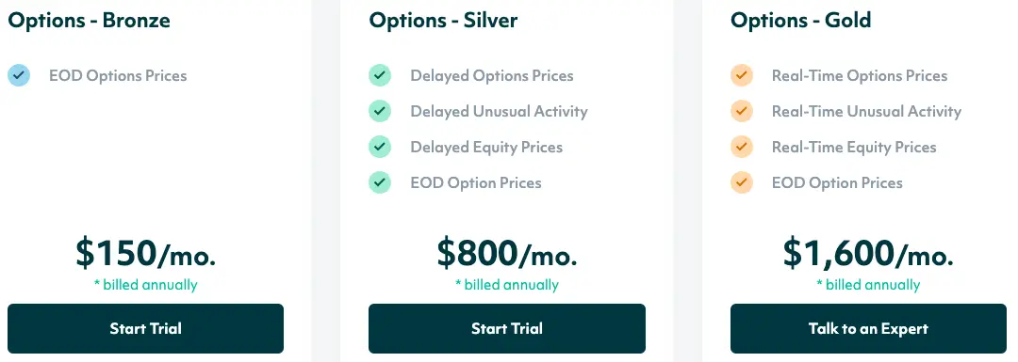Select the Options - Bronze heading
The image size is (1018, 362).
pyautogui.click(x=89, y=20)
